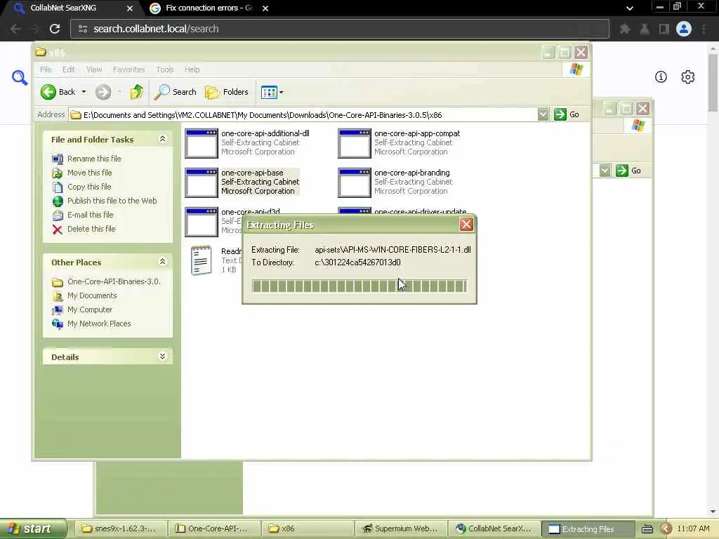Viewport: 719px width, 539px height.
Task: Expand address dropdown in background Explorer window
Action: pyautogui.click(x=605, y=171)
